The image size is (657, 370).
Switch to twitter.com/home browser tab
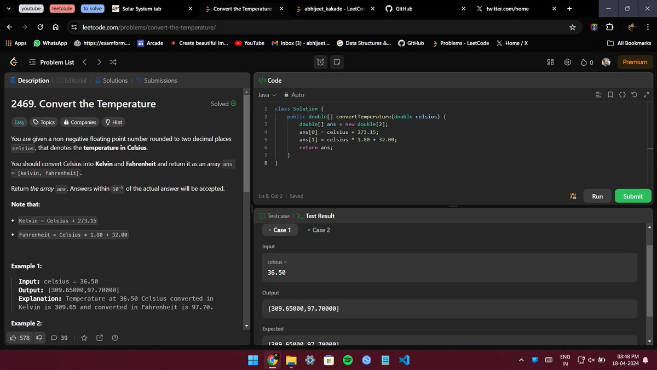click(x=516, y=9)
